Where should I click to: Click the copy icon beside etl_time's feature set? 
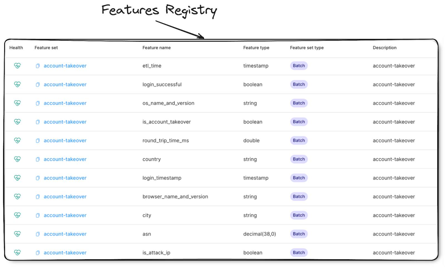(x=38, y=66)
